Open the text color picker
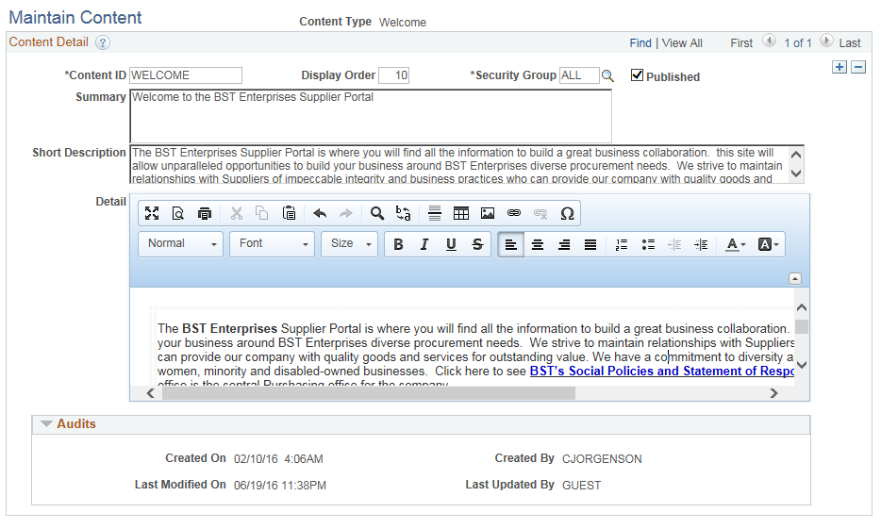Screen dimensions: 881x529 735,244
